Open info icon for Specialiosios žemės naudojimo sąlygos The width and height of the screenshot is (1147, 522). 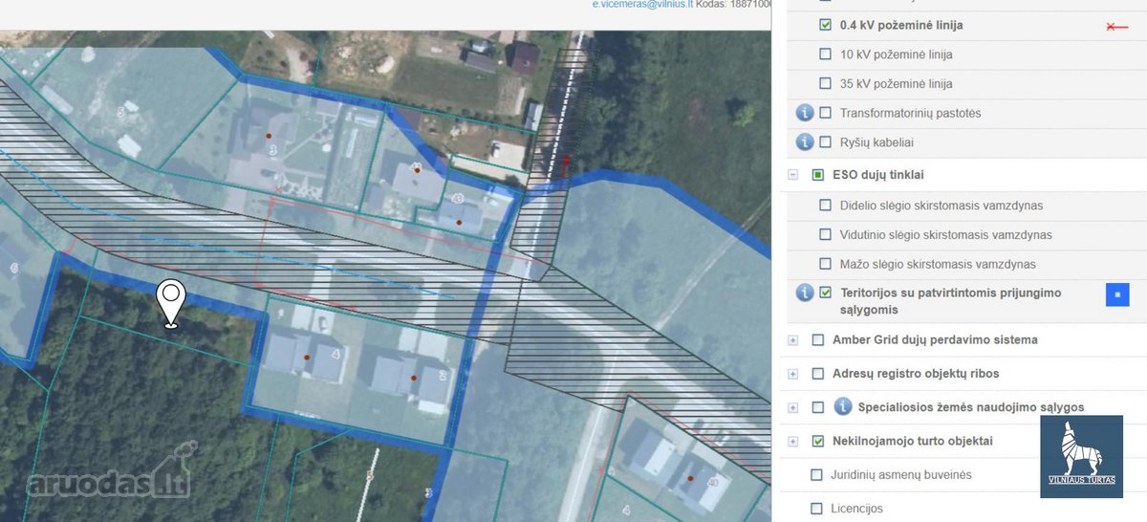point(842,406)
